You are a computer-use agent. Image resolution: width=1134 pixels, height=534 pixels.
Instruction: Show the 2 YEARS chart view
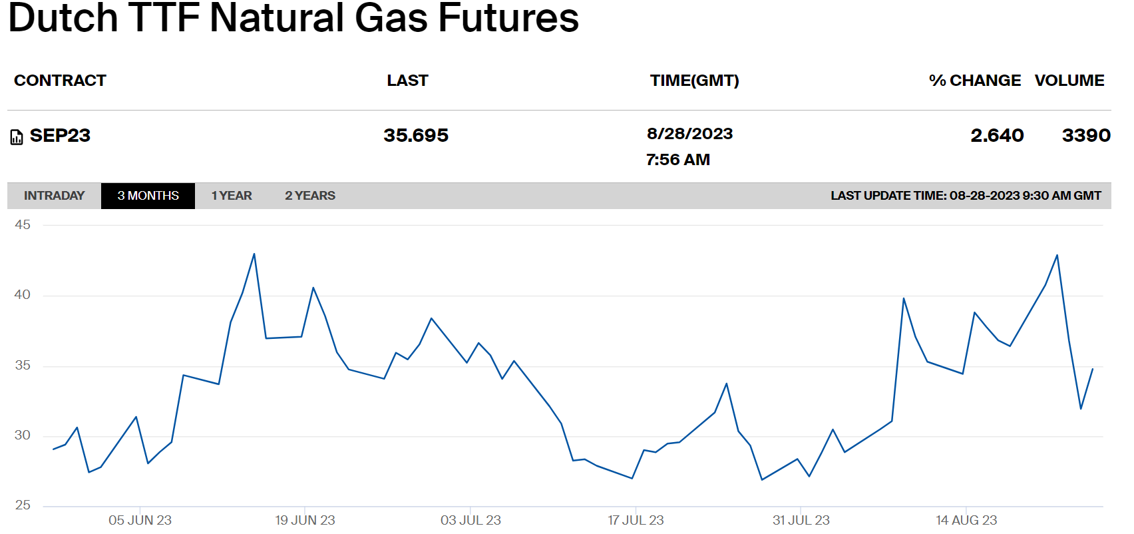coord(310,196)
